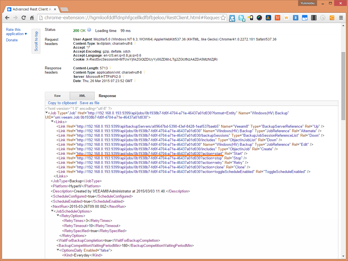Switch to the Raw response view
The width and height of the screenshot is (348, 261).
57,96
